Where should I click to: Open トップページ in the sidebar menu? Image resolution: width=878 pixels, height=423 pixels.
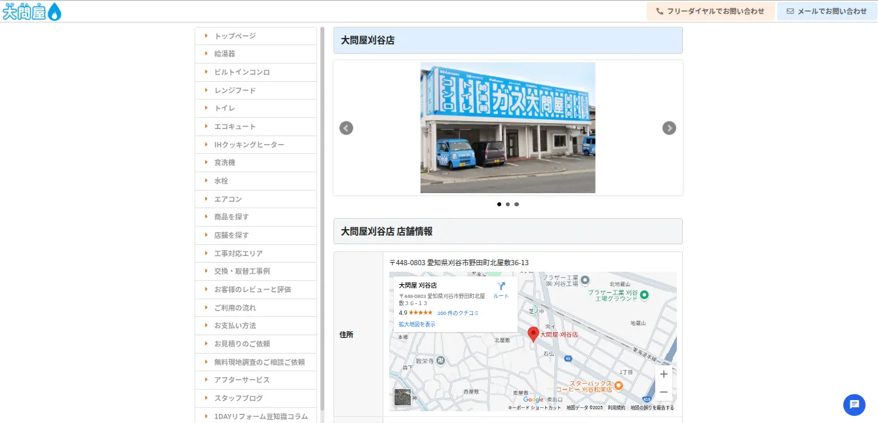tap(256, 36)
